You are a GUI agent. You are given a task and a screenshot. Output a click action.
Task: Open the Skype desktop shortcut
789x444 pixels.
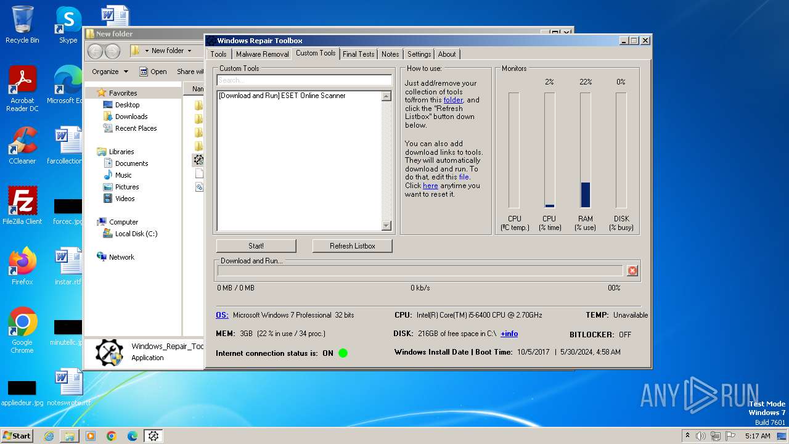[x=68, y=25]
